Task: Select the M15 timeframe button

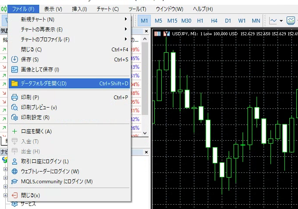Action: tap(172, 20)
